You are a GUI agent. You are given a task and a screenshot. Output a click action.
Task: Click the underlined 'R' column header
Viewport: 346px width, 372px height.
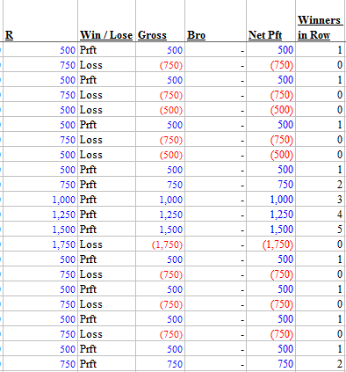(40, 21)
